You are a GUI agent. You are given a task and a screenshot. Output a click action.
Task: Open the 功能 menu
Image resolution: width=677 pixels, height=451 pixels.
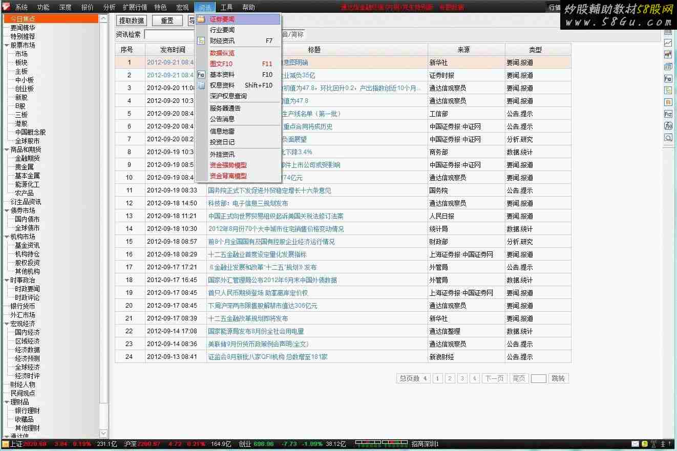pos(44,7)
